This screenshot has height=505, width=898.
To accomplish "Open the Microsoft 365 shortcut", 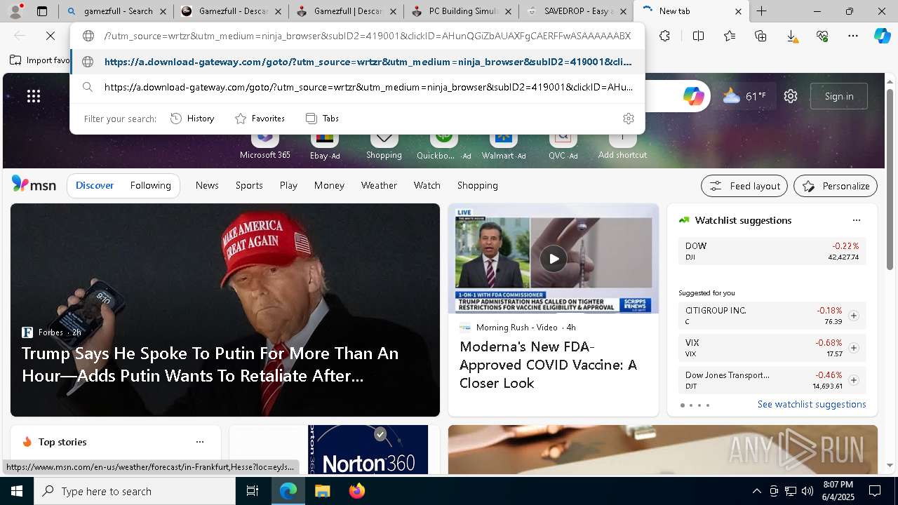I will click(264, 146).
